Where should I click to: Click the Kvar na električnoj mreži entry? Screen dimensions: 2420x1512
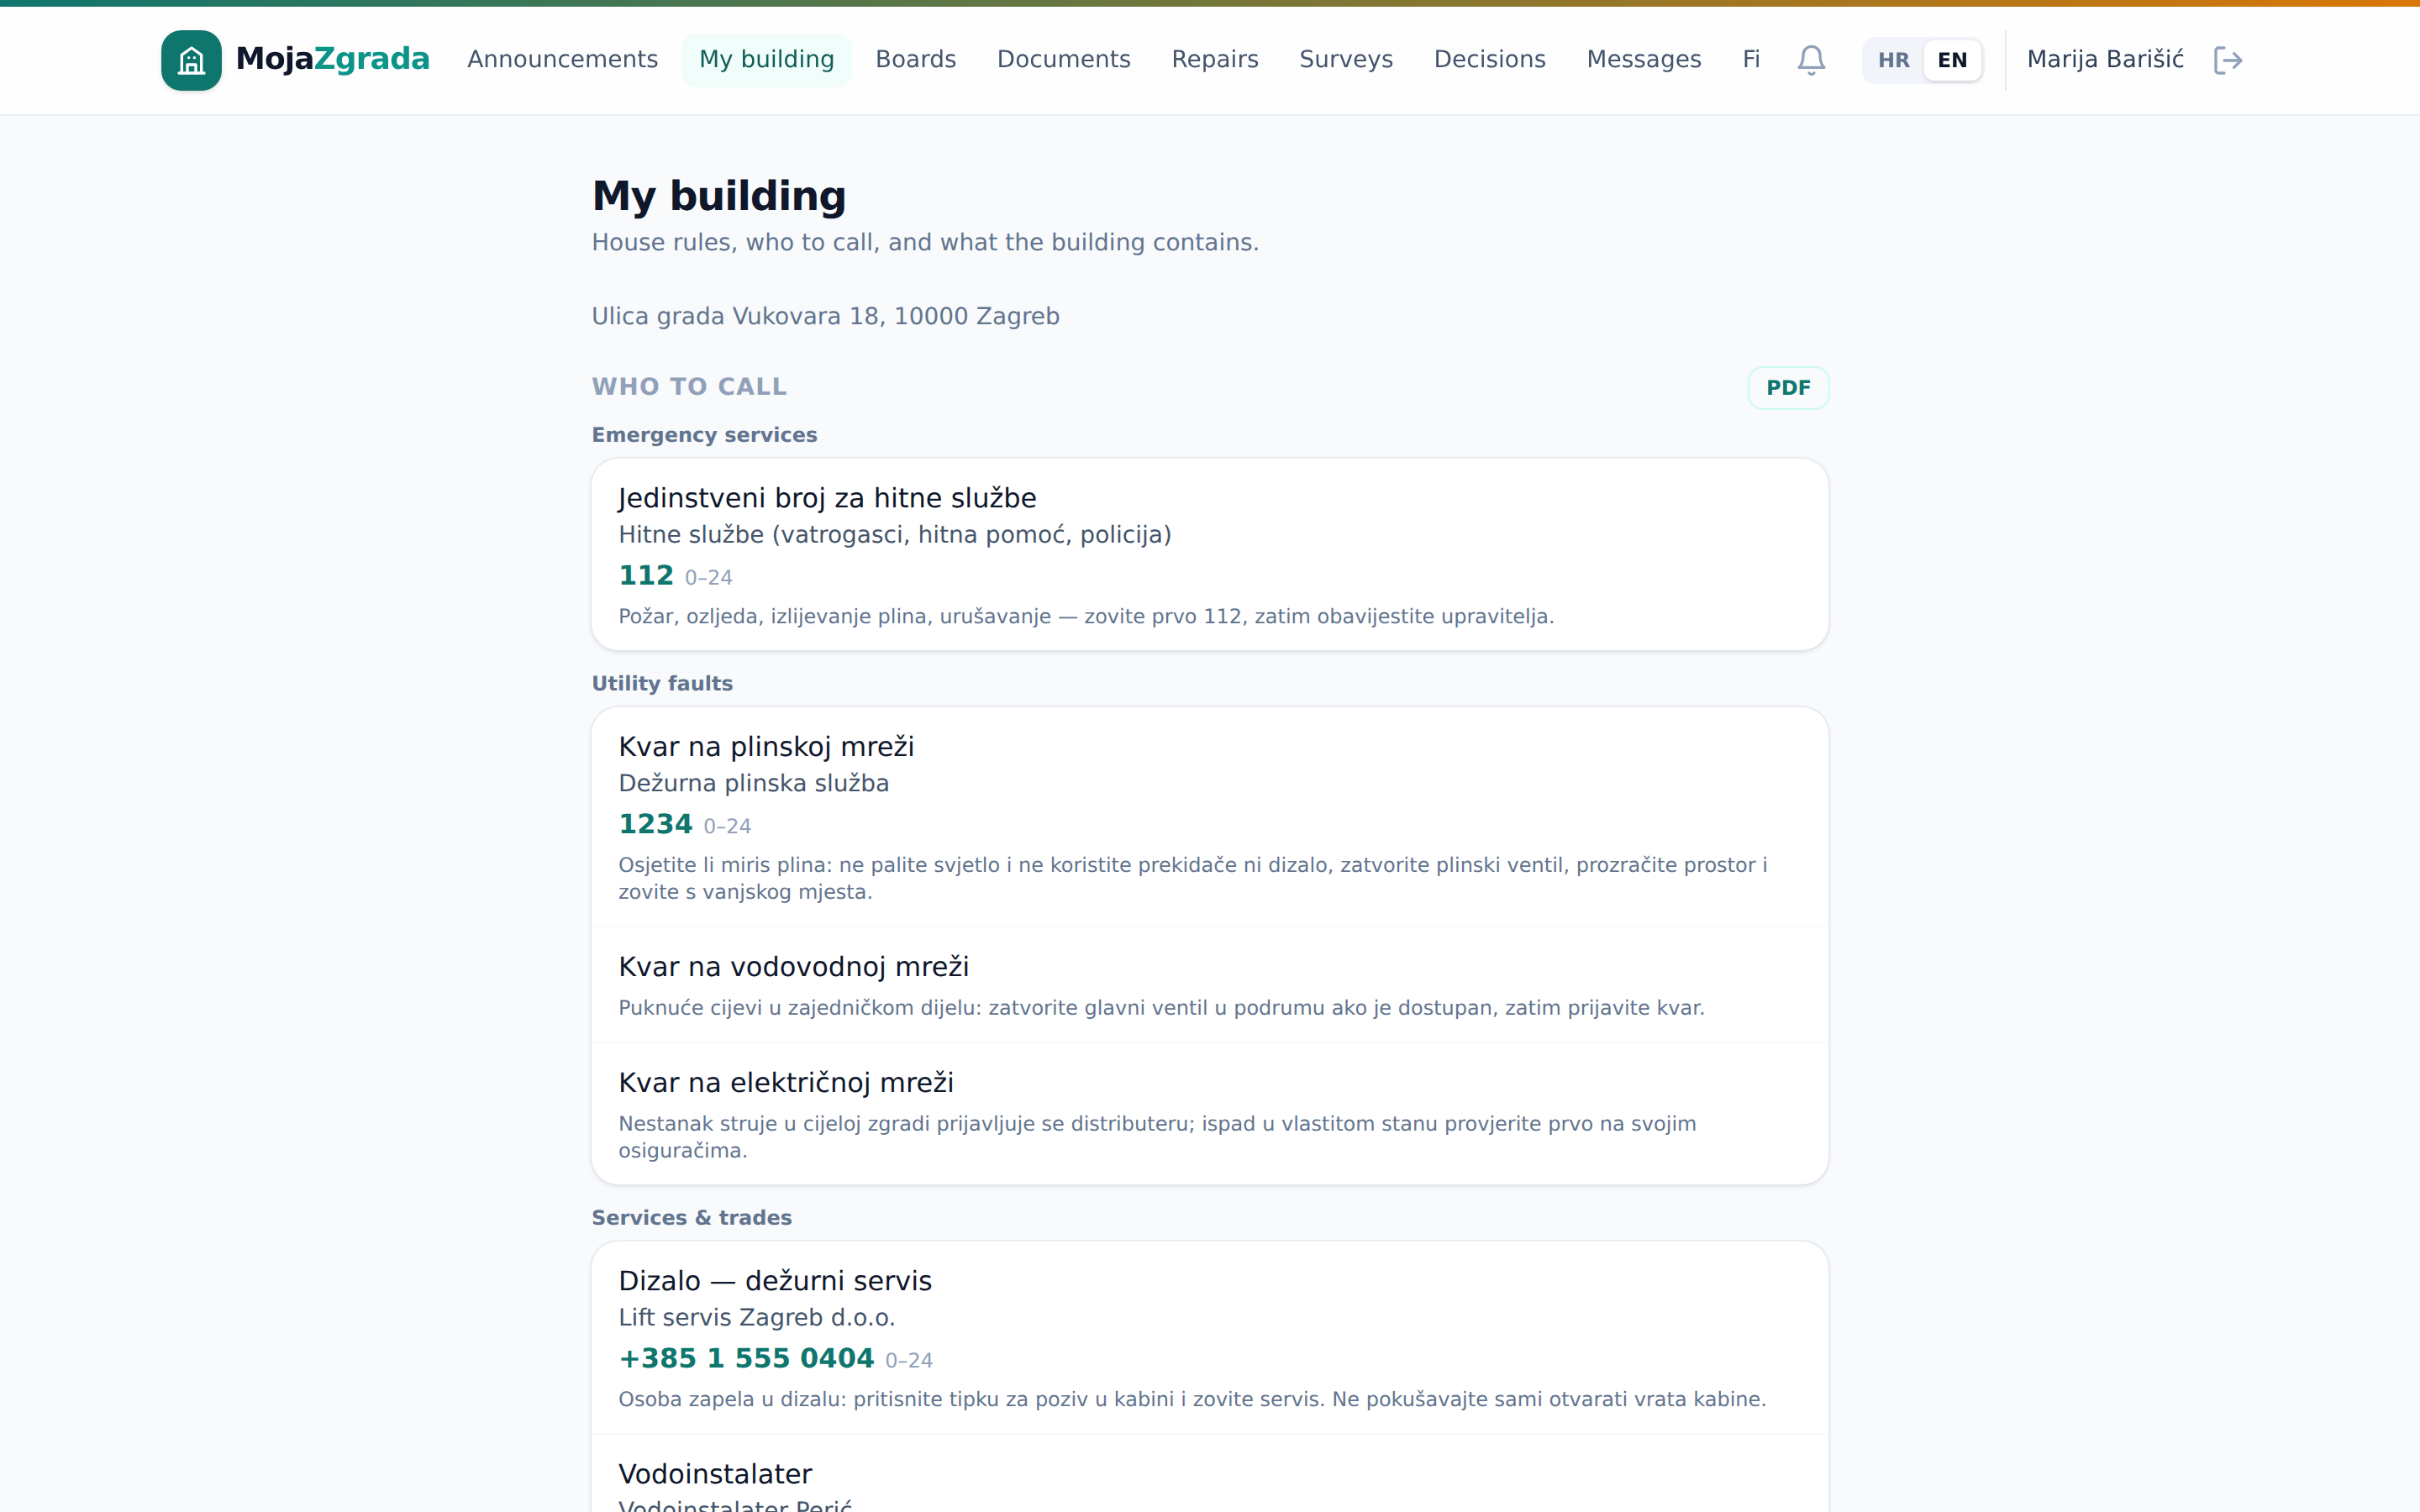pyautogui.click(x=1210, y=1114)
